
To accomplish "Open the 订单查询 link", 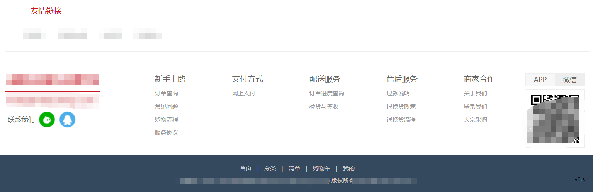I will pyautogui.click(x=167, y=93).
